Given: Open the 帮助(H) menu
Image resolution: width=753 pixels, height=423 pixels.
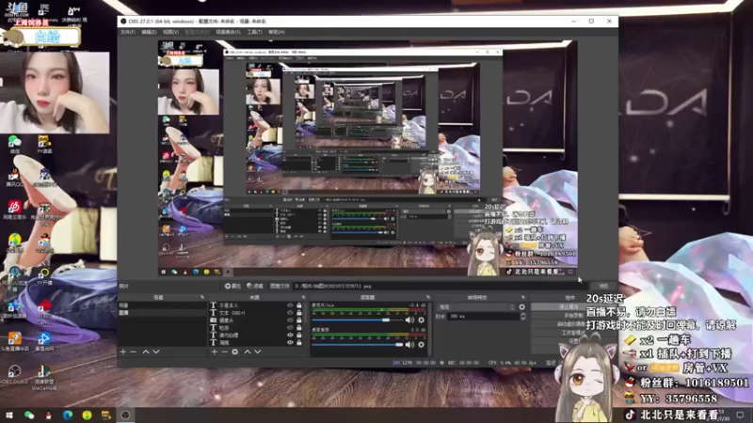Looking at the screenshot, I should [x=276, y=32].
